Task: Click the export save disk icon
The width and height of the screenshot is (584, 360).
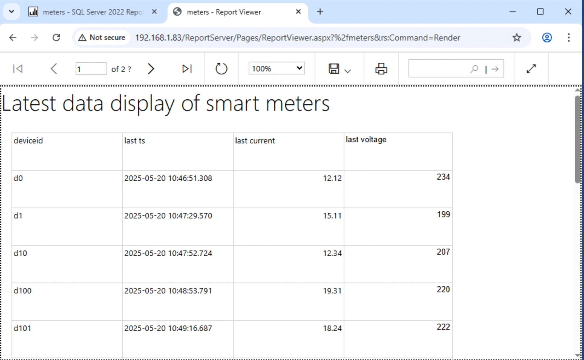Action: [x=334, y=69]
